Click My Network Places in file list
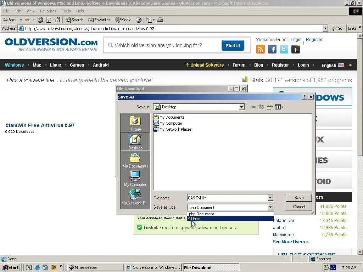363x272 pixels. tap(173, 129)
